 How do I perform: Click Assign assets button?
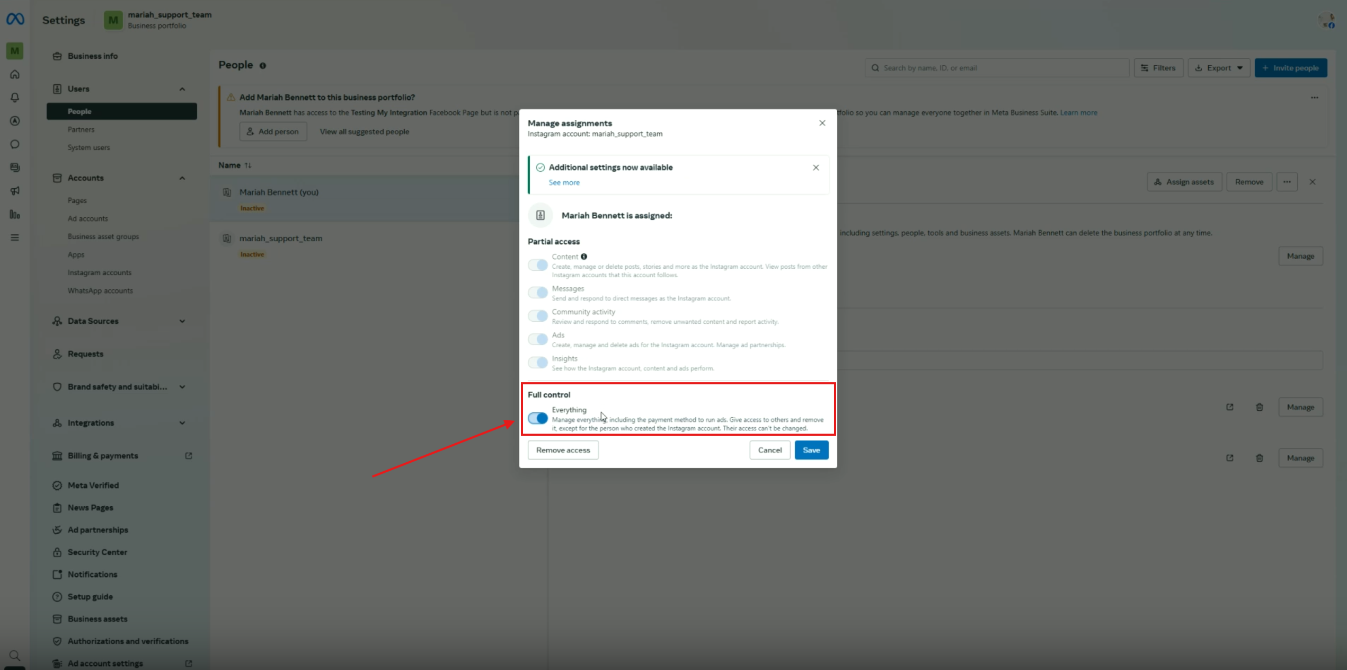pos(1184,182)
